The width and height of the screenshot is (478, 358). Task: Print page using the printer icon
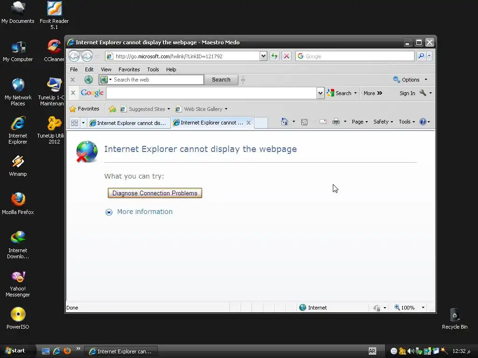point(336,122)
